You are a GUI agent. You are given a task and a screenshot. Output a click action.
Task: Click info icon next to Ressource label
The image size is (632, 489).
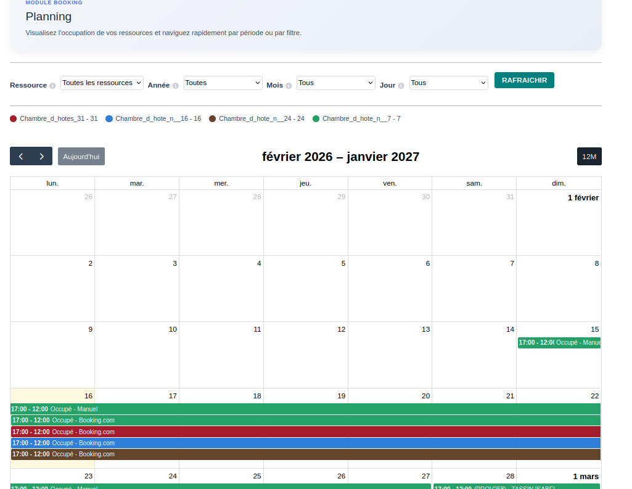[x=52, y=86]
